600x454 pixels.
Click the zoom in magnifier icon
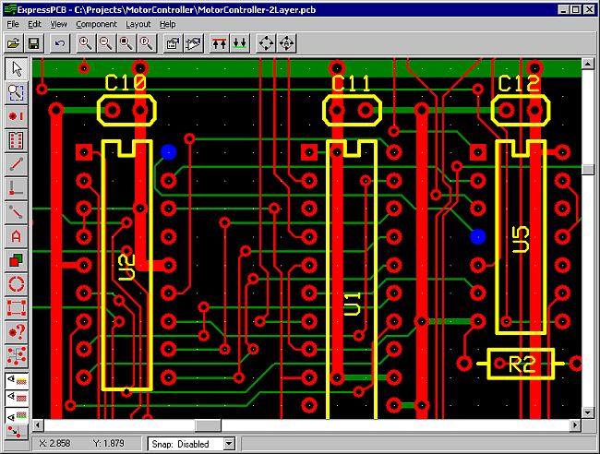coord(85,43)
